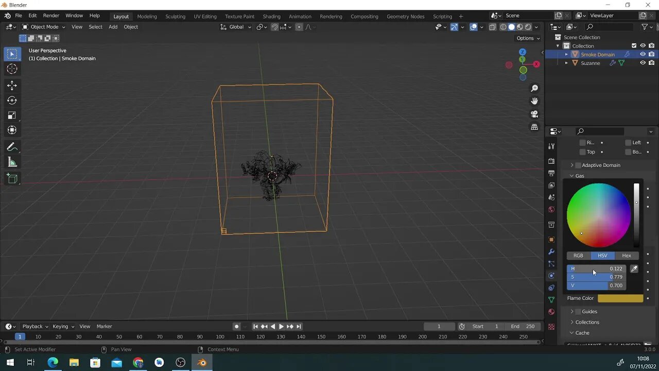This screenshot has width=659, height=371.
Task: Jump to the last frame
Action: point(299,326)
